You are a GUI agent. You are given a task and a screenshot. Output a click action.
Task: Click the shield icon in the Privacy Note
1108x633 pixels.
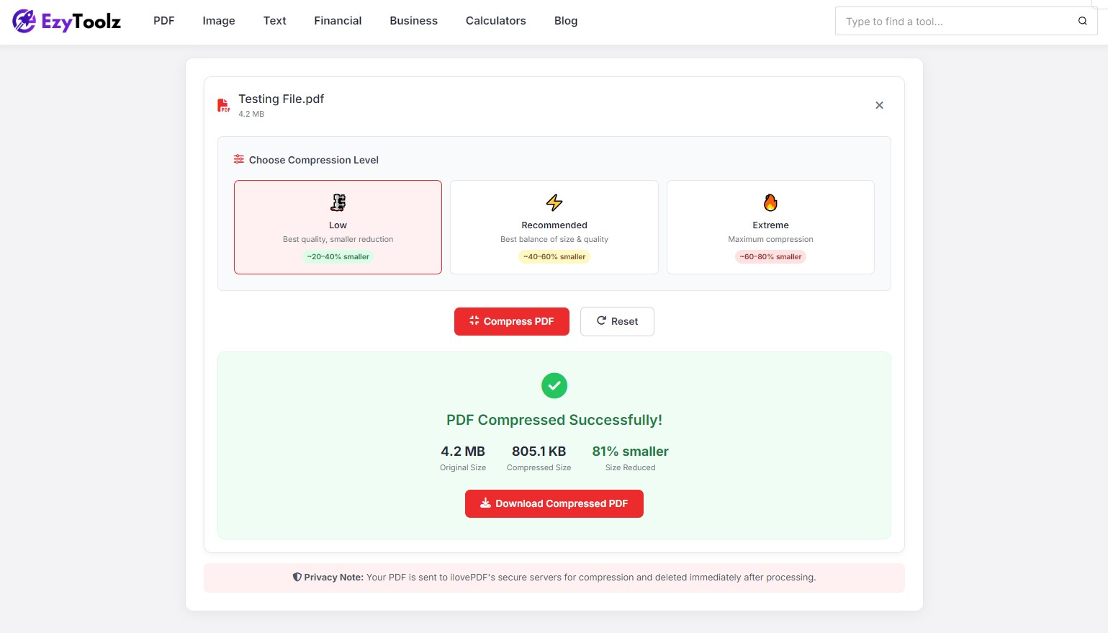pos(297,577)
